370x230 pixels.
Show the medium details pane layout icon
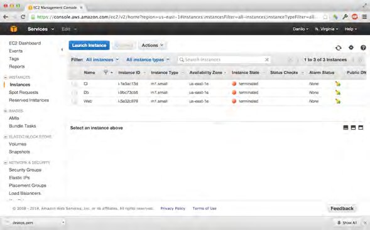(x=353, y=128)
